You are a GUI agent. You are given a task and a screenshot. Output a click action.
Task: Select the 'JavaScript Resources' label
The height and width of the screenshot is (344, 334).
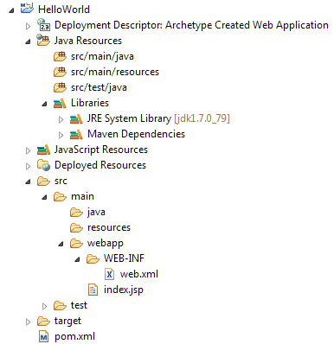(x=101, y=150)
